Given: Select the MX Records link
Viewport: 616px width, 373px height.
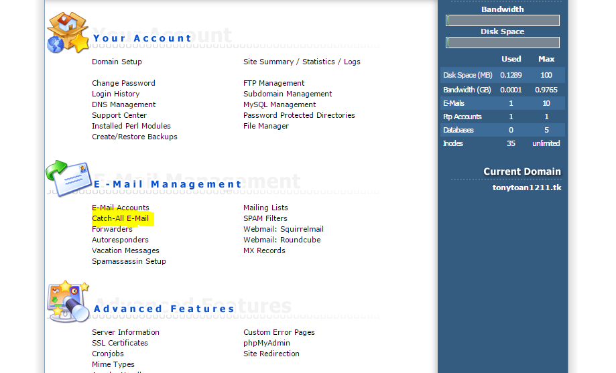Looking at the screenshot, I should point(264,250).
